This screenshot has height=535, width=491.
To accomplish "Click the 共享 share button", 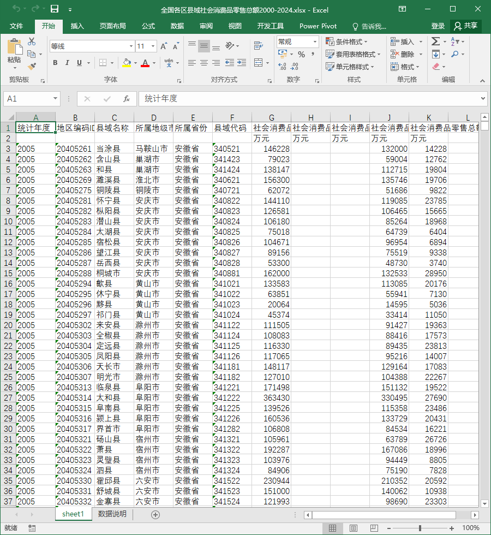I will point(466,26).
